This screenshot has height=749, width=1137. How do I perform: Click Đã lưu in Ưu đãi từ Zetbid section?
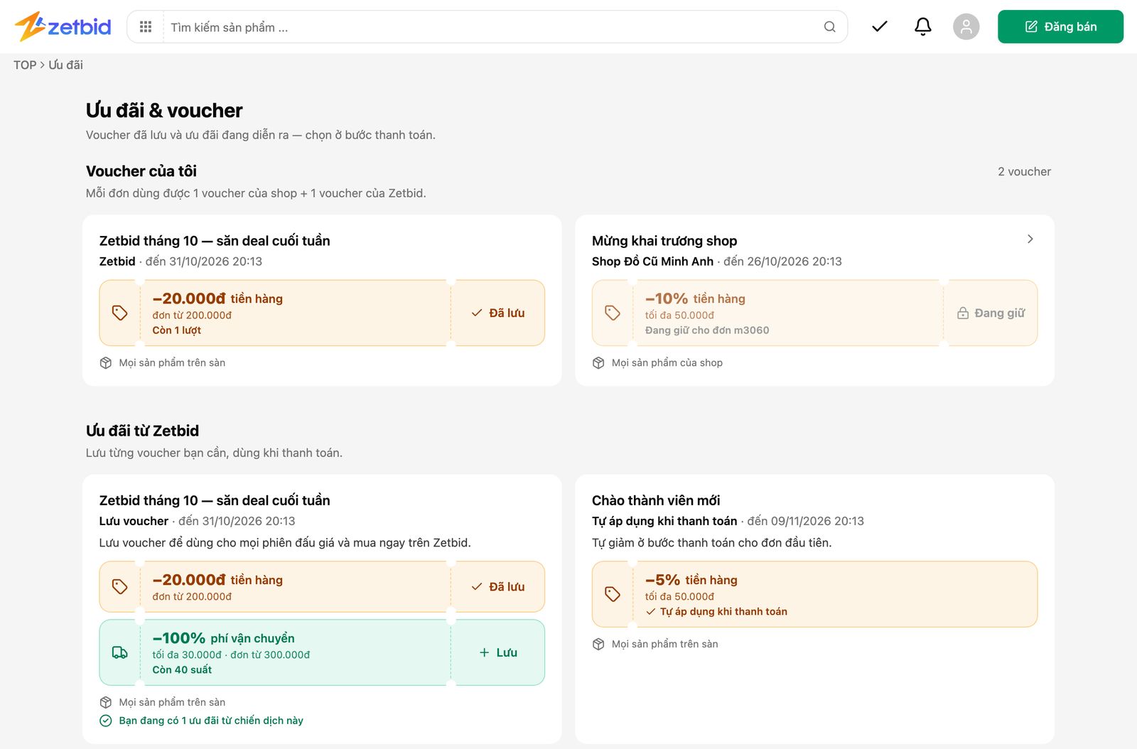pos(498,587)
